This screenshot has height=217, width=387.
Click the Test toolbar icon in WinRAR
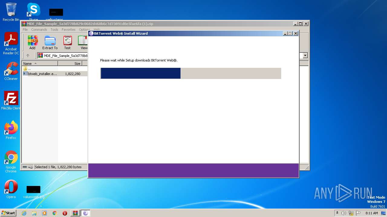67,42
